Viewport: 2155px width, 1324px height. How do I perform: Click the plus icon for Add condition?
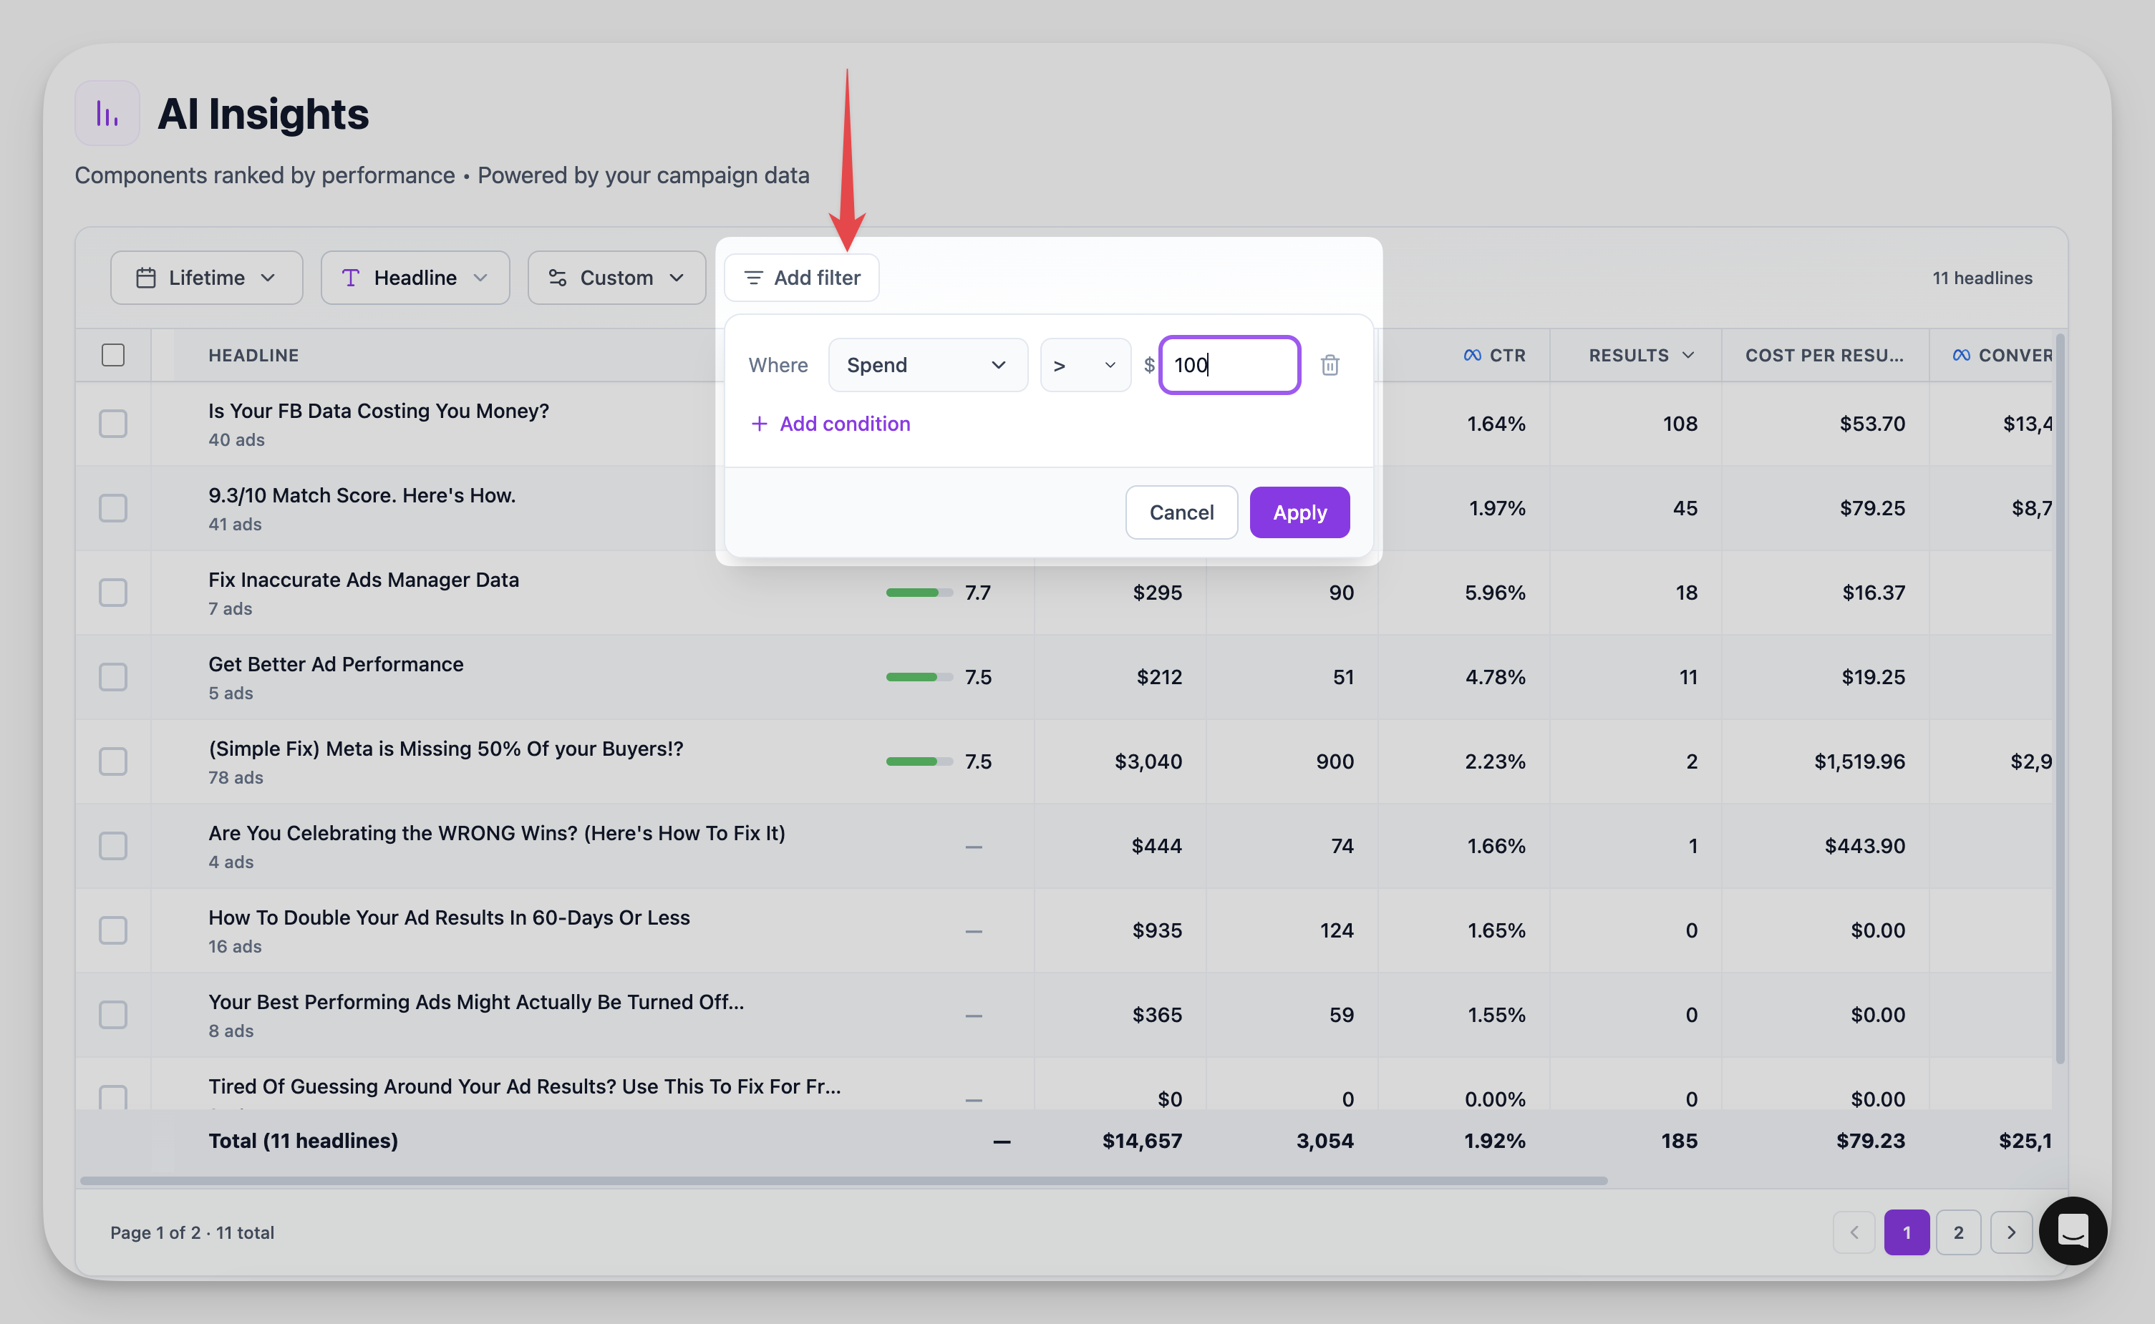(x=759, y=424)
